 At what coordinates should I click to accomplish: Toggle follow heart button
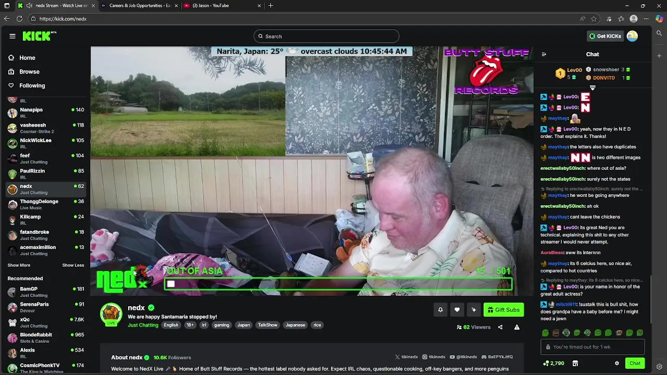tap(457, 310)
